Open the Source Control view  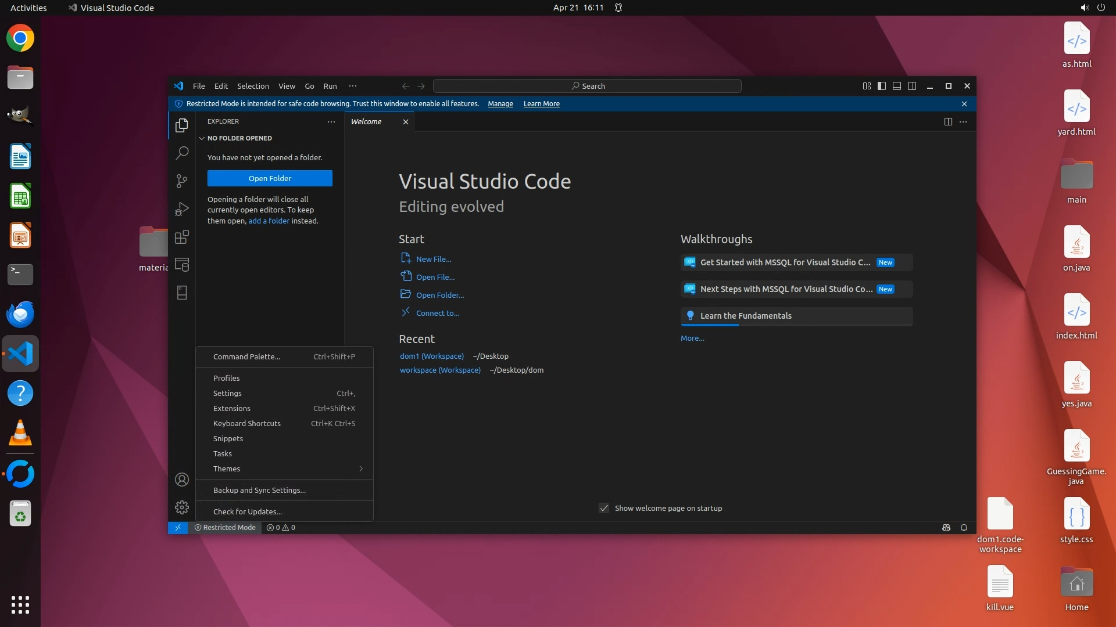tap(182, 181)
